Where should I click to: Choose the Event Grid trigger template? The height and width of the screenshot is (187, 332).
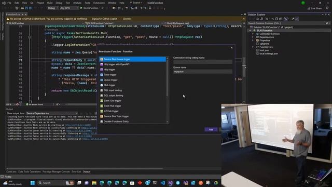point(133,101)
